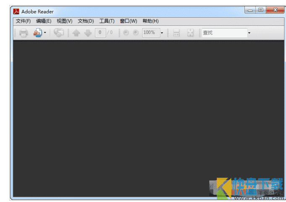This screenshot has width=286, height=202.
Task: Click the zoom out minus icon
Action: pyautogui.click(x=126, y=33)
